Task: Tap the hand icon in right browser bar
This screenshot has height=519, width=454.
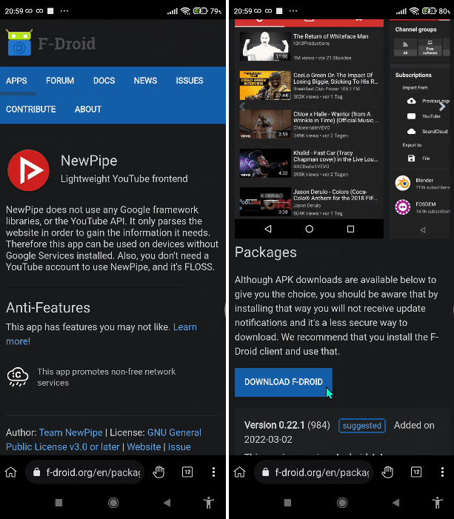Action: point(387,472)
